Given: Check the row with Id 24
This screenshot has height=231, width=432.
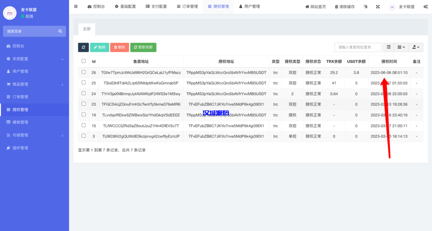Looking at the screenshot, I should click(x=84, y=93).
